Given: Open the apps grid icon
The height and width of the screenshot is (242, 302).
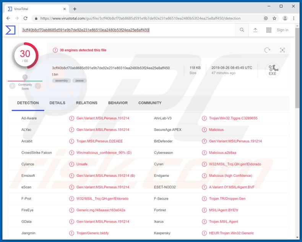Looking at the screenshot, I should pos(269,30).
